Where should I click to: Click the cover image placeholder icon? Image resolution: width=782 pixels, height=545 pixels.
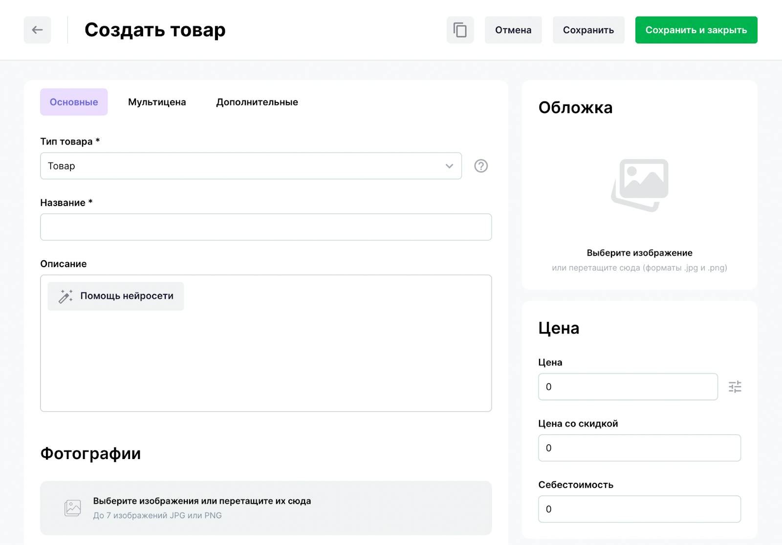(640, 186)
